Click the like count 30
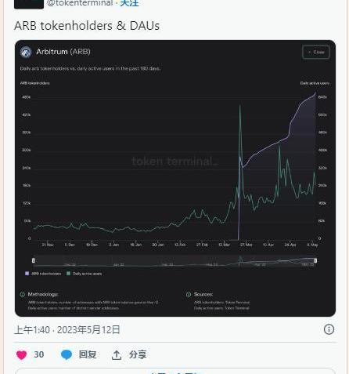Image resolution: width=349 pixels, height=374 pixels. [x=39, y=354]
